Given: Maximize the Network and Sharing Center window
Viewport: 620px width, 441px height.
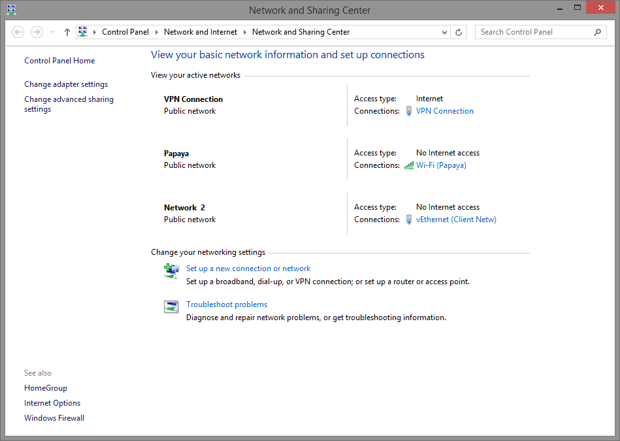Looking at the screenshot, I should (578, 8).
